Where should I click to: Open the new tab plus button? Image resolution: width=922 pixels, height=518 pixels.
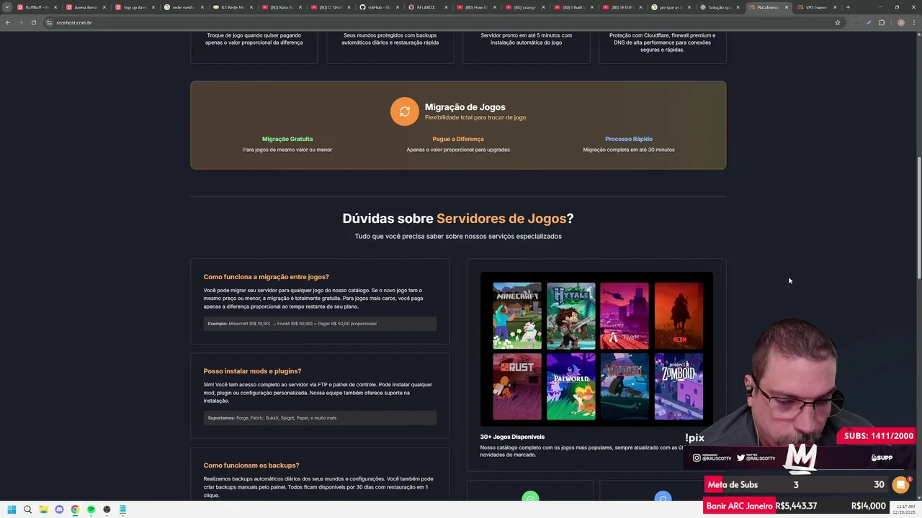pyautogui.click(x=848, y=7)
